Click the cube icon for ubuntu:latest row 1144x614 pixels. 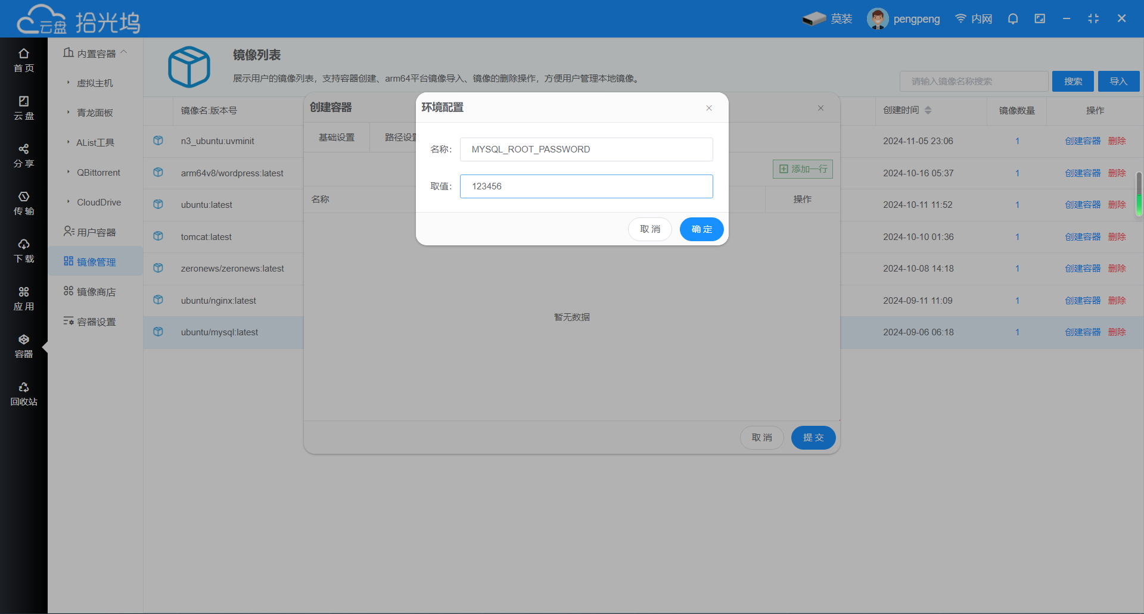(158, 204)
